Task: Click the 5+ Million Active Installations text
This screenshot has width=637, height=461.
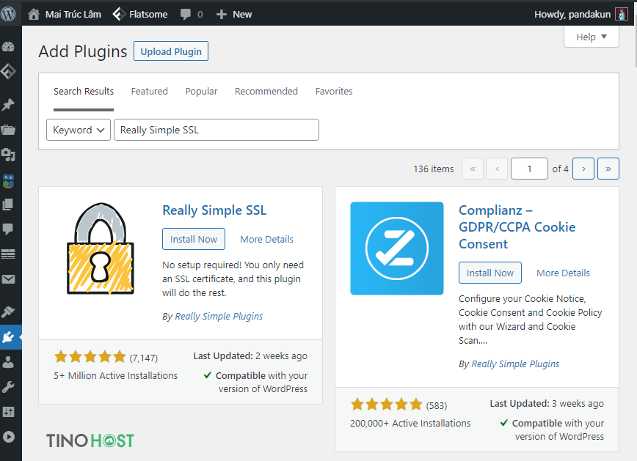Action: pos(116,376)
